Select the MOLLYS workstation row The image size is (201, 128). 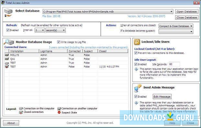click(66, 55)
